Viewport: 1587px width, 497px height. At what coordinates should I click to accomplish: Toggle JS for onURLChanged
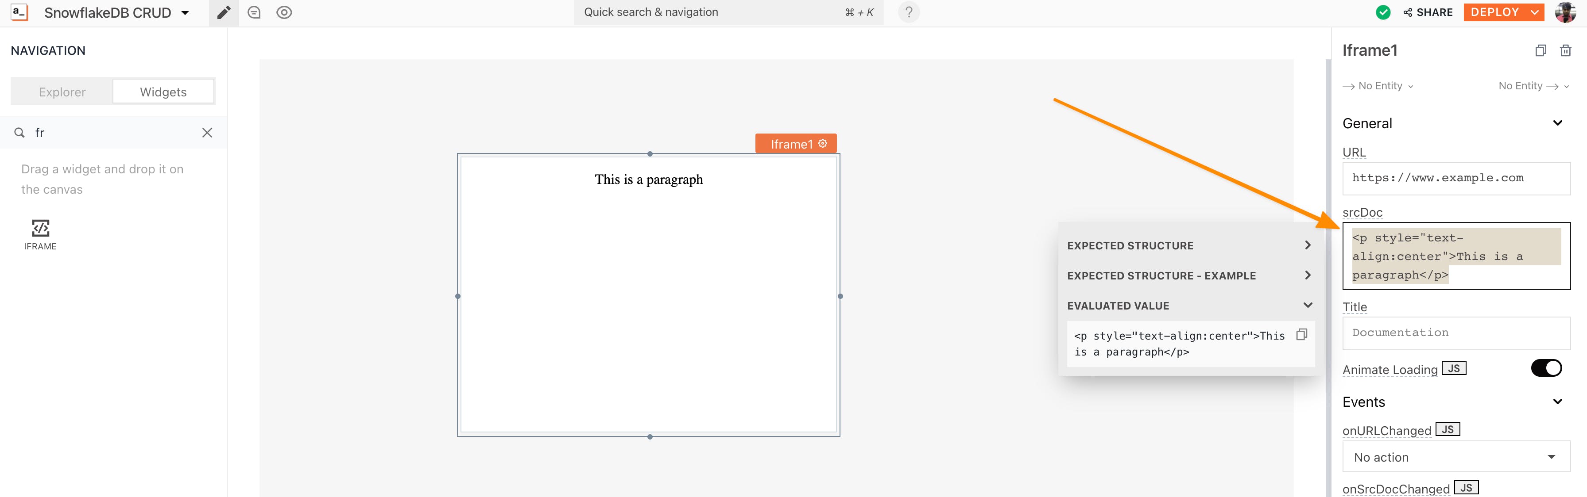[1447, 429]
